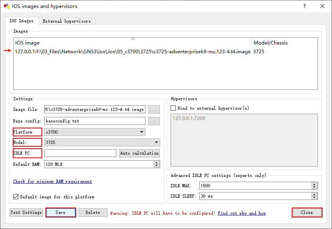Click the IDLE MAX 1500 field
This screenshot has width=332, height=229.
(x=255, y=186)
